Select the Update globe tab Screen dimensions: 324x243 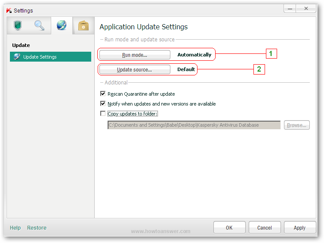coord(62,25)
